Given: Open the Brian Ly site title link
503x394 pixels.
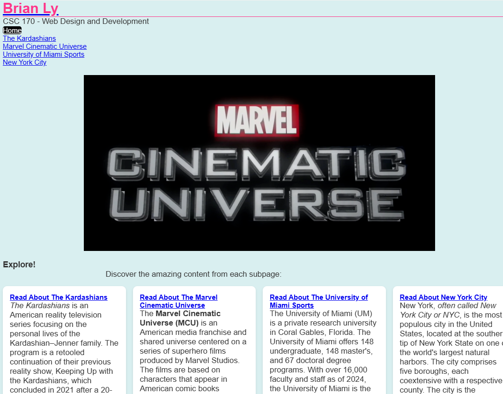Looking at the screenshot, I should [x=30, y=8].
